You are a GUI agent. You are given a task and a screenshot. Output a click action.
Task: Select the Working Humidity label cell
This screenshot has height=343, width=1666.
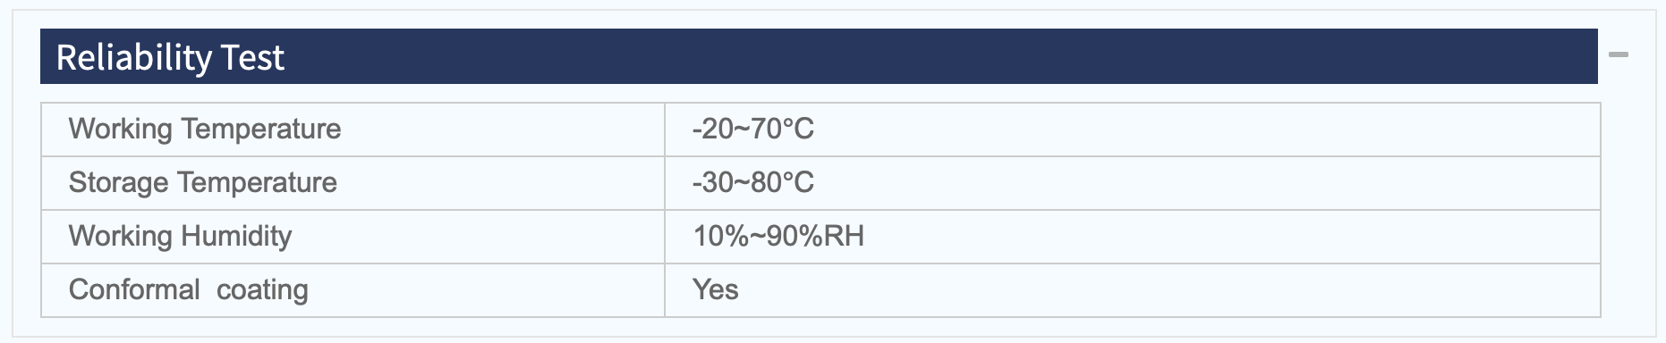[x=353, y=237]
